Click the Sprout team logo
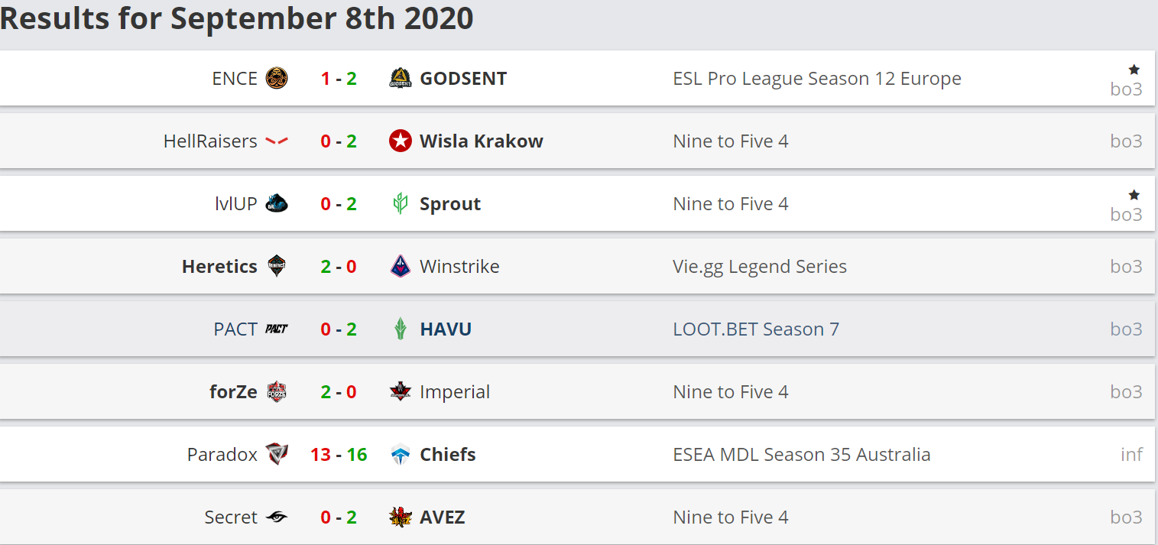Image resolution: width=1158 pixels, height=545 pixels. pos(401,204)
